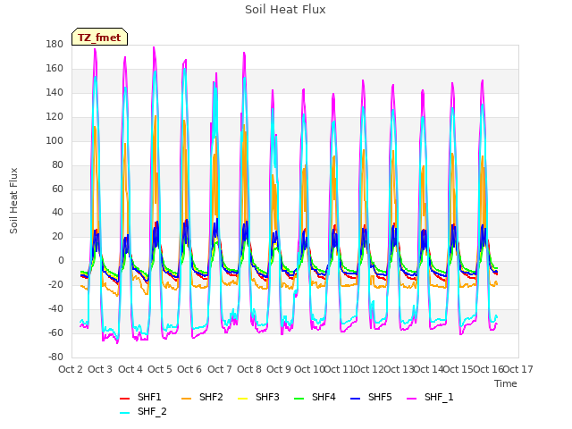The image size is (572, 429).
Task: Click the orange SHF2 legend color marker
Action: pos(187,399)
